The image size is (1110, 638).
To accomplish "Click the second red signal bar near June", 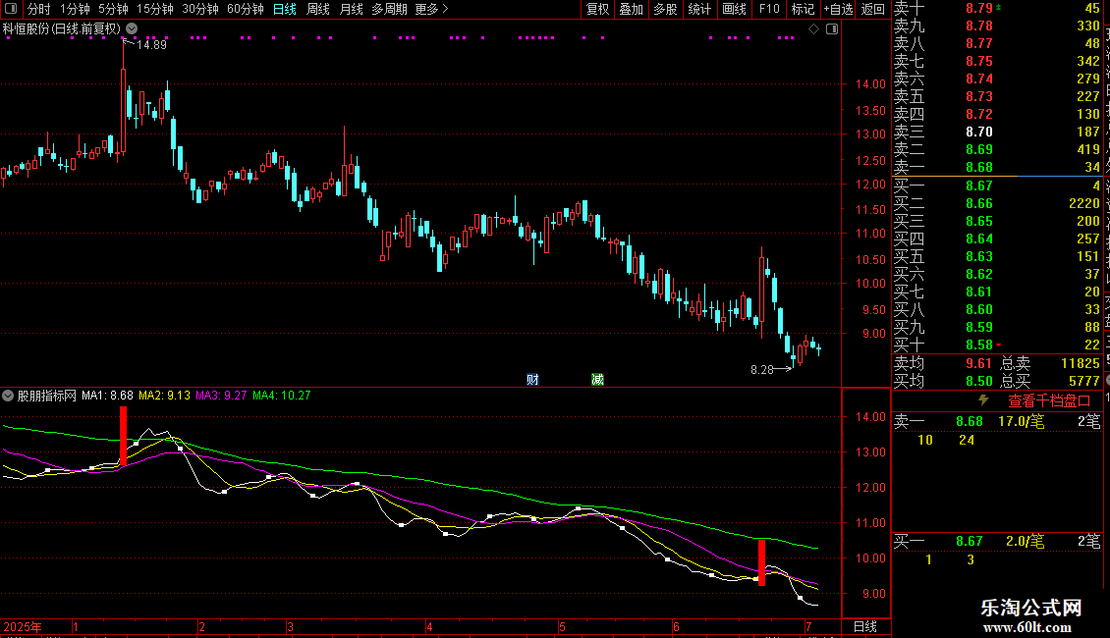I will pos(761,562).
